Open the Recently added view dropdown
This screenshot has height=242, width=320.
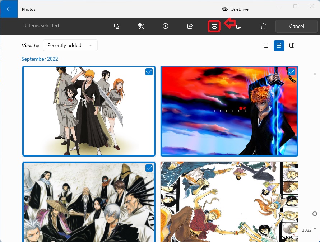point(70,45)
